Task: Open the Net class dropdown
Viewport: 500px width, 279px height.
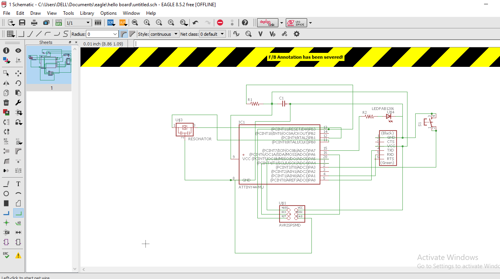Action: (212, 34)
